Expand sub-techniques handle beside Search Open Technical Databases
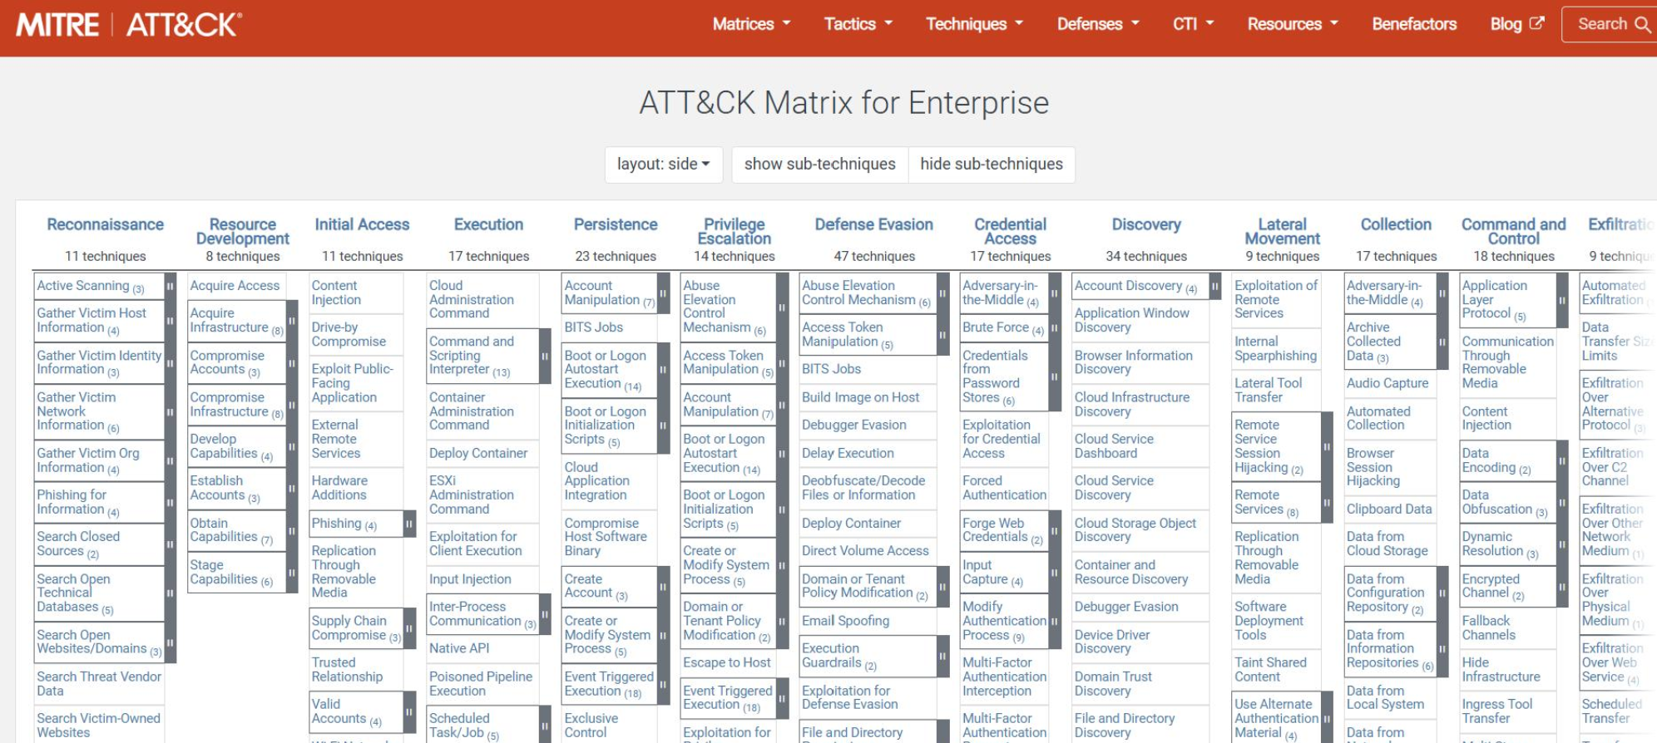This screenshot has height=743, width=1657. pyautogui.click(x=170, y=593)
